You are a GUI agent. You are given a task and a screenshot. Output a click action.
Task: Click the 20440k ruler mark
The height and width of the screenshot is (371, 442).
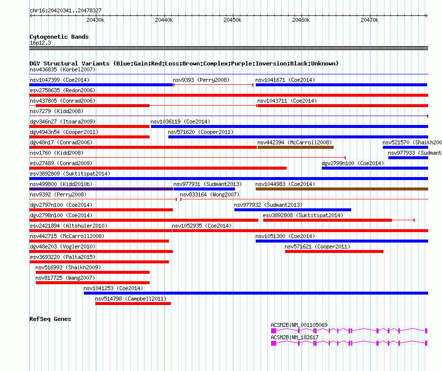[x=164, y=20]
